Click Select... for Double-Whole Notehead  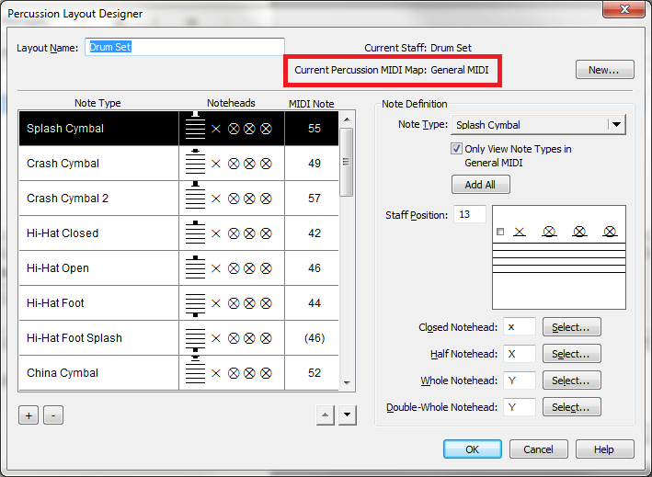(571, 407)
